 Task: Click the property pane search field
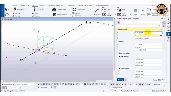pyautogui.click(x=139, y=26)
